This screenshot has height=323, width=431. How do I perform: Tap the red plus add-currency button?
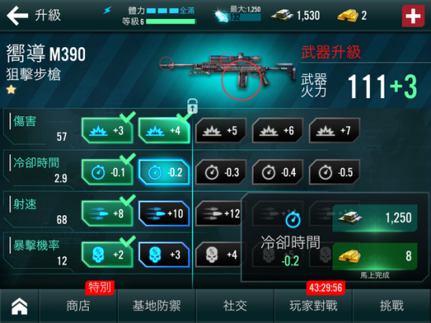(413, 16)
